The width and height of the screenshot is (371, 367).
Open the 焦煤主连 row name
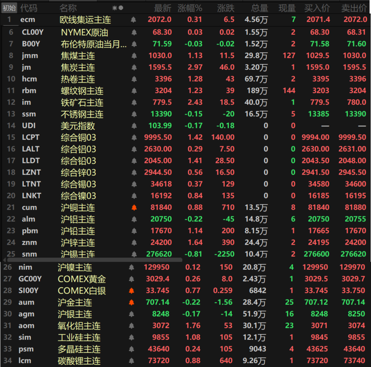click(x=78, y=56)
